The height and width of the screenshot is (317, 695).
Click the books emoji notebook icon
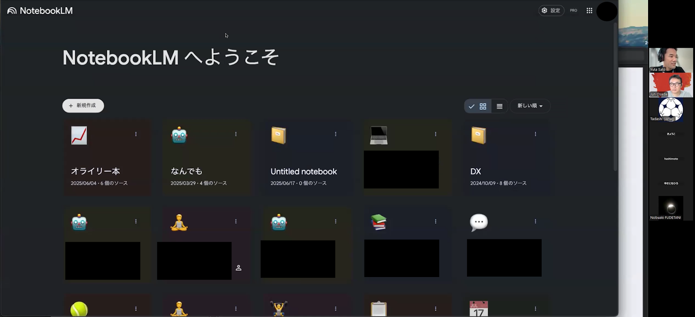point(379,222)
